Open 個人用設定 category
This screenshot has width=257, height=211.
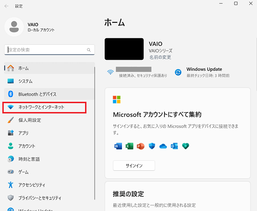(50, 120)
